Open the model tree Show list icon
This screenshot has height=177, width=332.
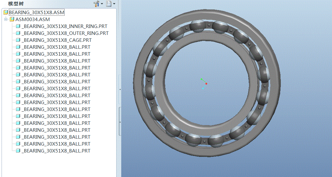[x=109, y=3]
